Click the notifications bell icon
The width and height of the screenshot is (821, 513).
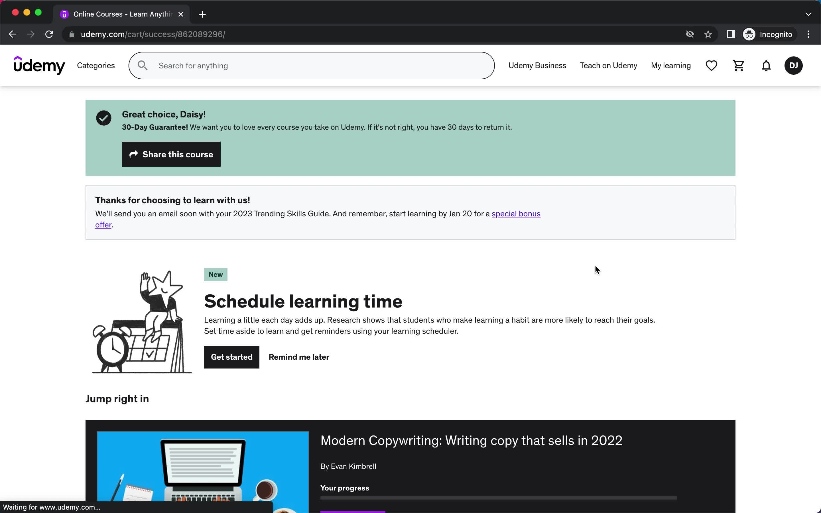(766, 65)
